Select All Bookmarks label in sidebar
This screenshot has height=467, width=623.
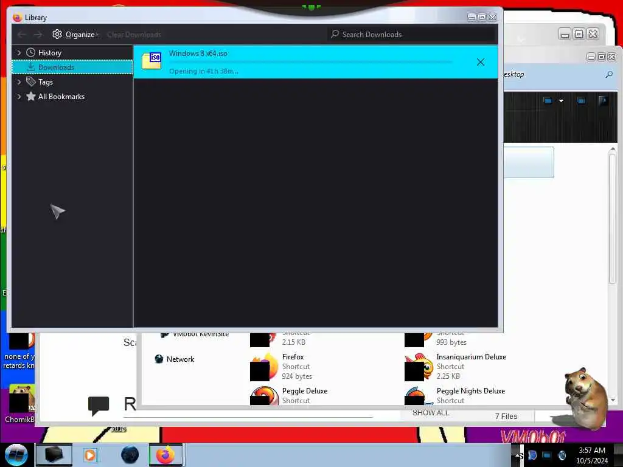pyautogui.click(x=61, y=97)
